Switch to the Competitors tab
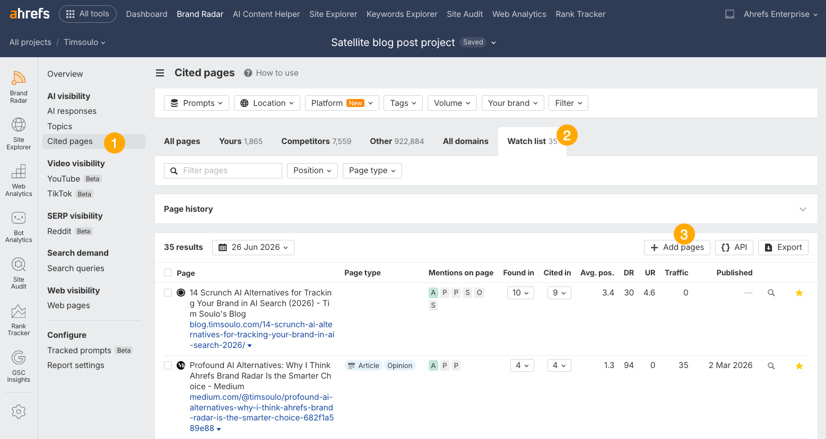 click(316, 141)
